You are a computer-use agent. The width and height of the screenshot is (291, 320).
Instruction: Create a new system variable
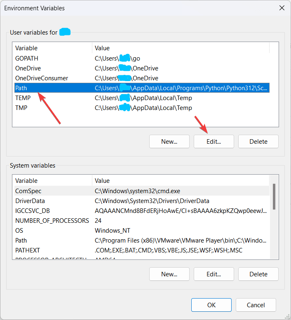tap(169, 274)
